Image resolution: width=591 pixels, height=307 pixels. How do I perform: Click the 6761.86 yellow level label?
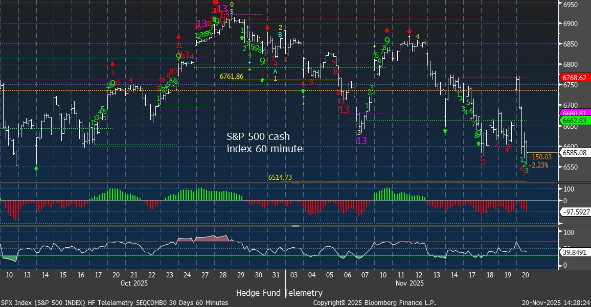[231, 76]
